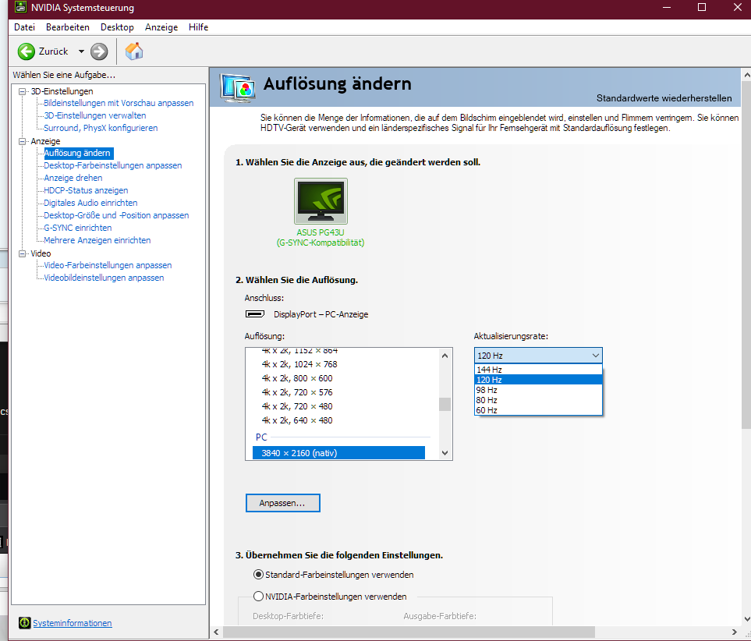Choose 98 Hz refresh rate
The height and width of the screenshot is (641, 751).
538,390
